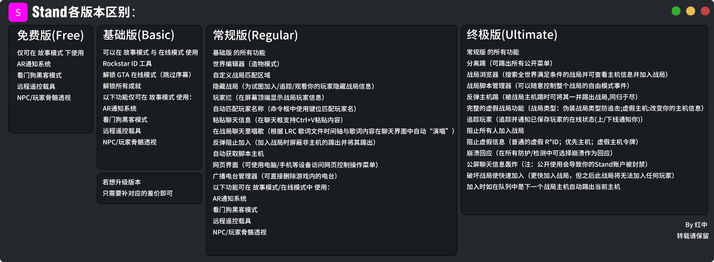Select the 战局浏览器 feature line
This screenshot has height=262, width=714.
pos(568,75)
